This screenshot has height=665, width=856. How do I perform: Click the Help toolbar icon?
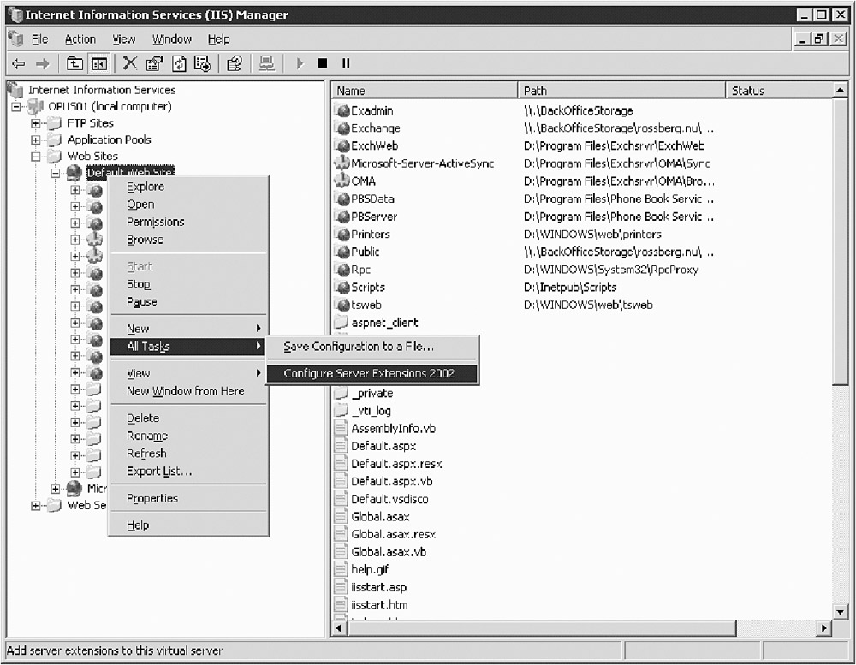pos(235,63)
